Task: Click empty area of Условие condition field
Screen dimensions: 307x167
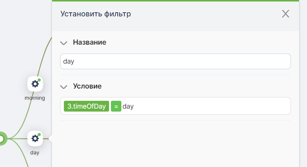Action: click(211, 106)
